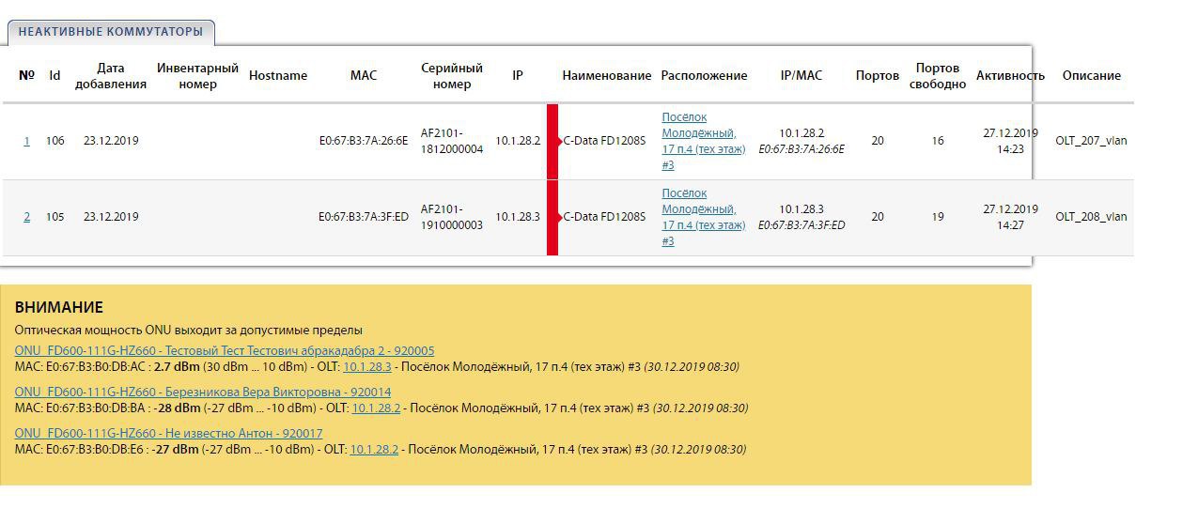Select description OLT_208_vlan
This screenshot has height=508, width=1198.
1092,217
